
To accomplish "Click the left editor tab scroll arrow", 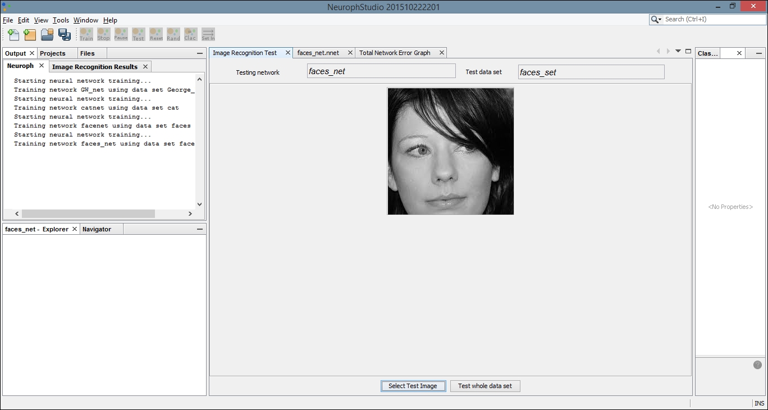I will pyautogui.click(x=659, y=51).
